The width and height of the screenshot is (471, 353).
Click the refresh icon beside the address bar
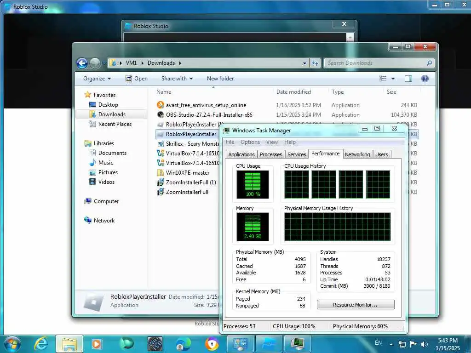point(315,63)
